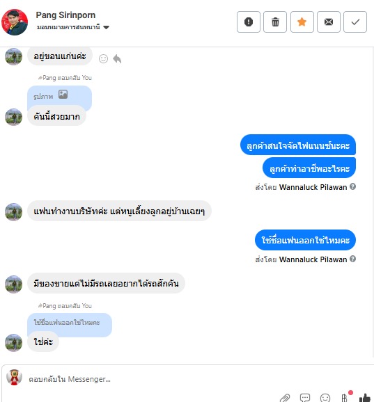The width and height of the screenshot is (374, 402).
Task: Open Pang Sirinporn's profile picture
Action: [15, 22]
